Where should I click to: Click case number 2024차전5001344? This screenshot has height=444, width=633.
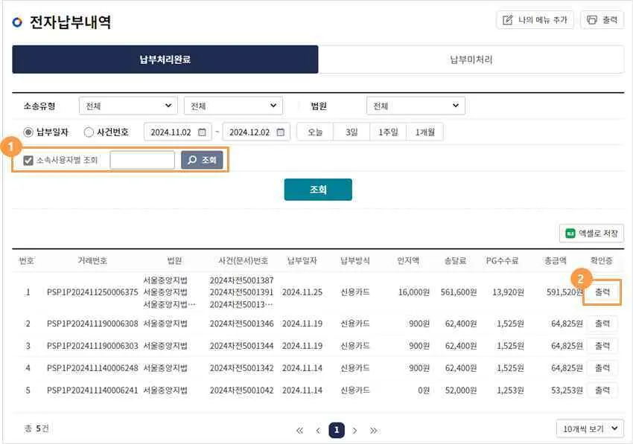(241, 346)
